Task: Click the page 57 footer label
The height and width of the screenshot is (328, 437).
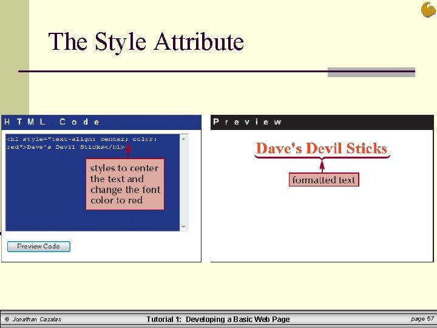Action: click(422, 319)
